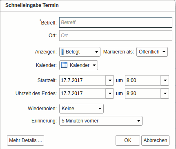Open the Startzeit date picker arrow
Image resolution: width=176 pixels, height=149 pixels.
[110, 80]
